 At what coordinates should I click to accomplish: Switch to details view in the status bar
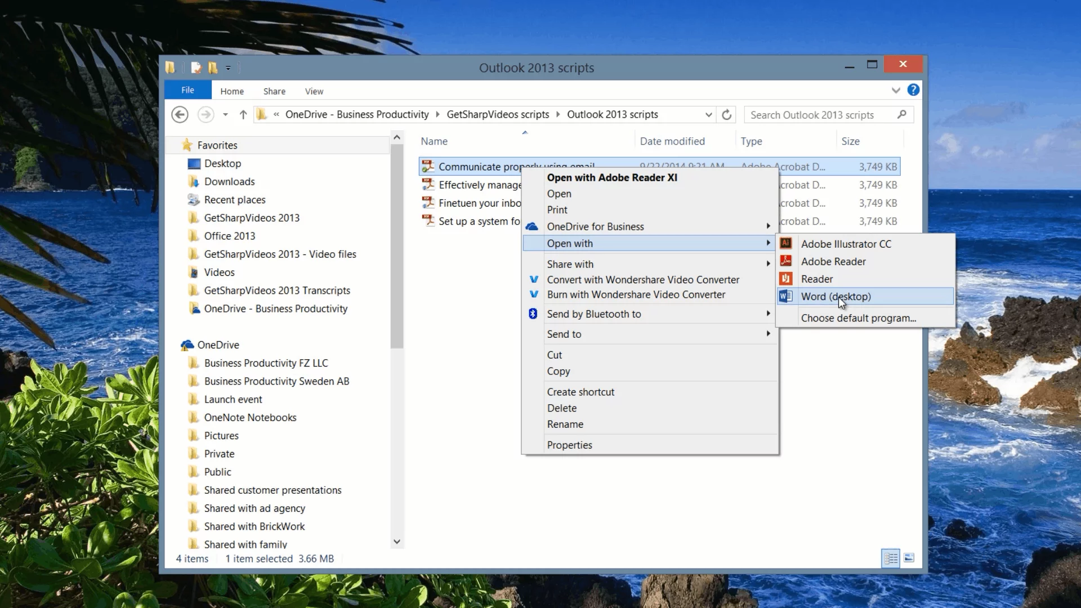tap(891, 558)
